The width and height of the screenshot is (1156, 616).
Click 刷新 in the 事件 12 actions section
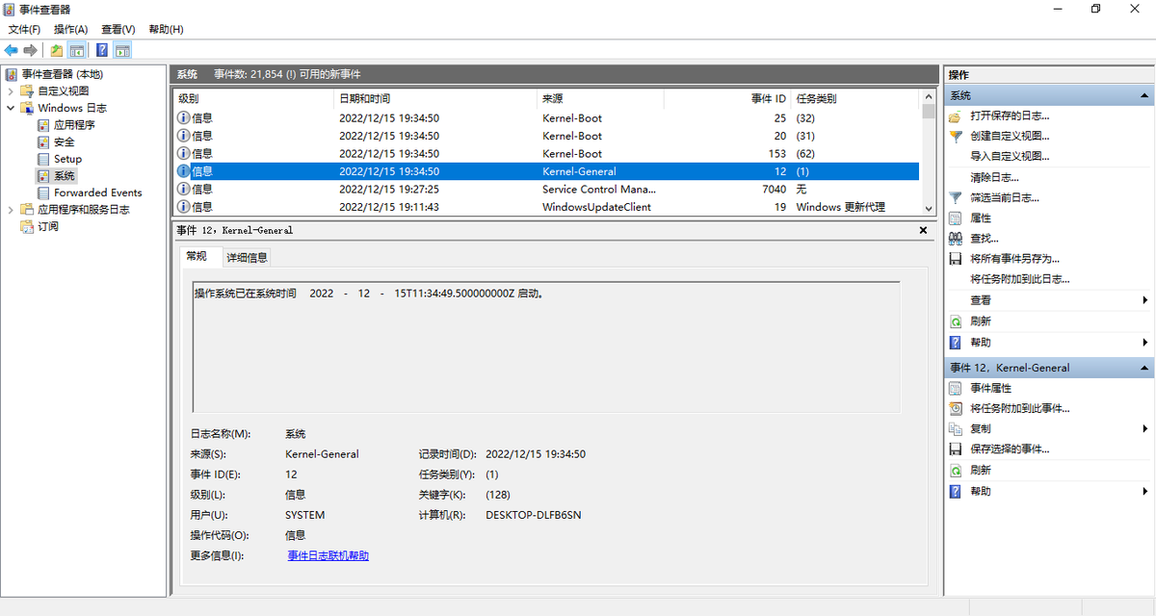pyautogui.click(x=981, y=471)
